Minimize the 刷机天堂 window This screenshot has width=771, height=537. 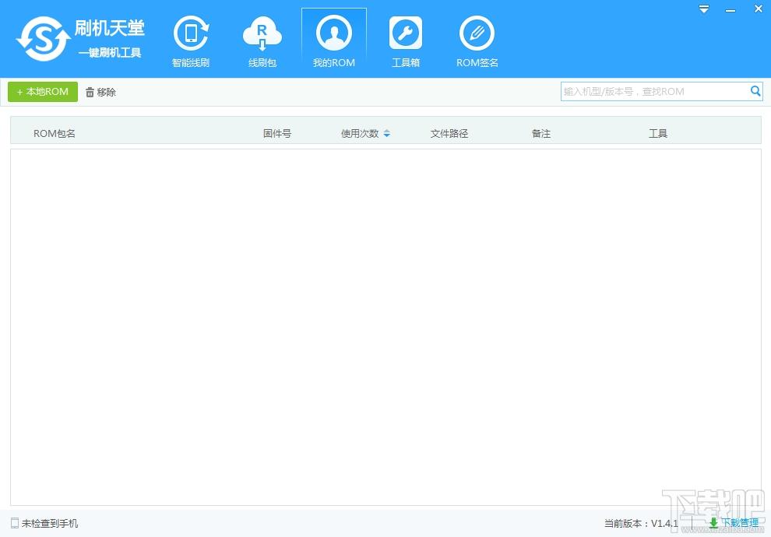(729, 9)
